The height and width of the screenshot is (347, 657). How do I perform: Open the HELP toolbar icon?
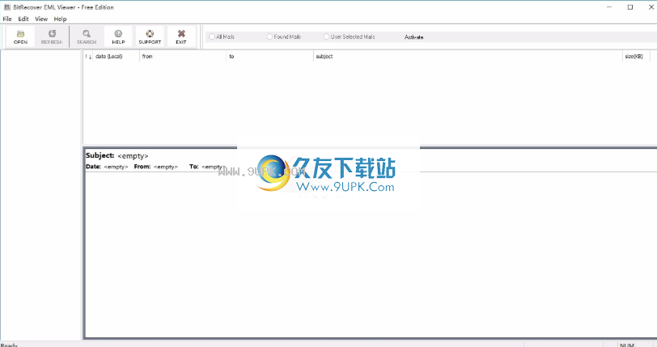[118, 36]
